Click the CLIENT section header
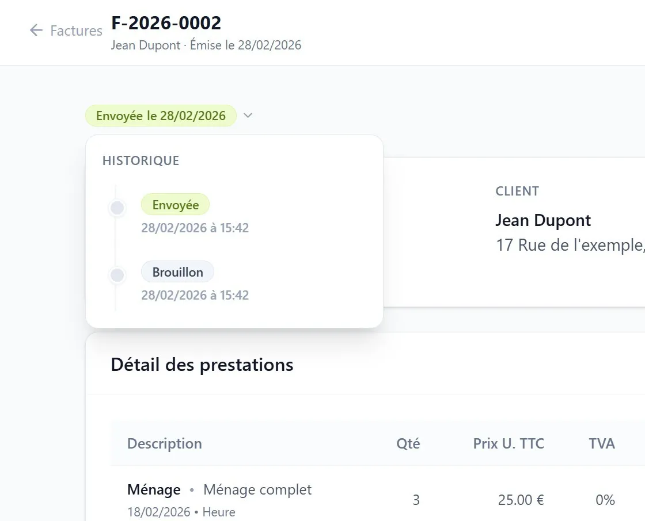This screenshot has width=645, height=521. coord(517,191)
